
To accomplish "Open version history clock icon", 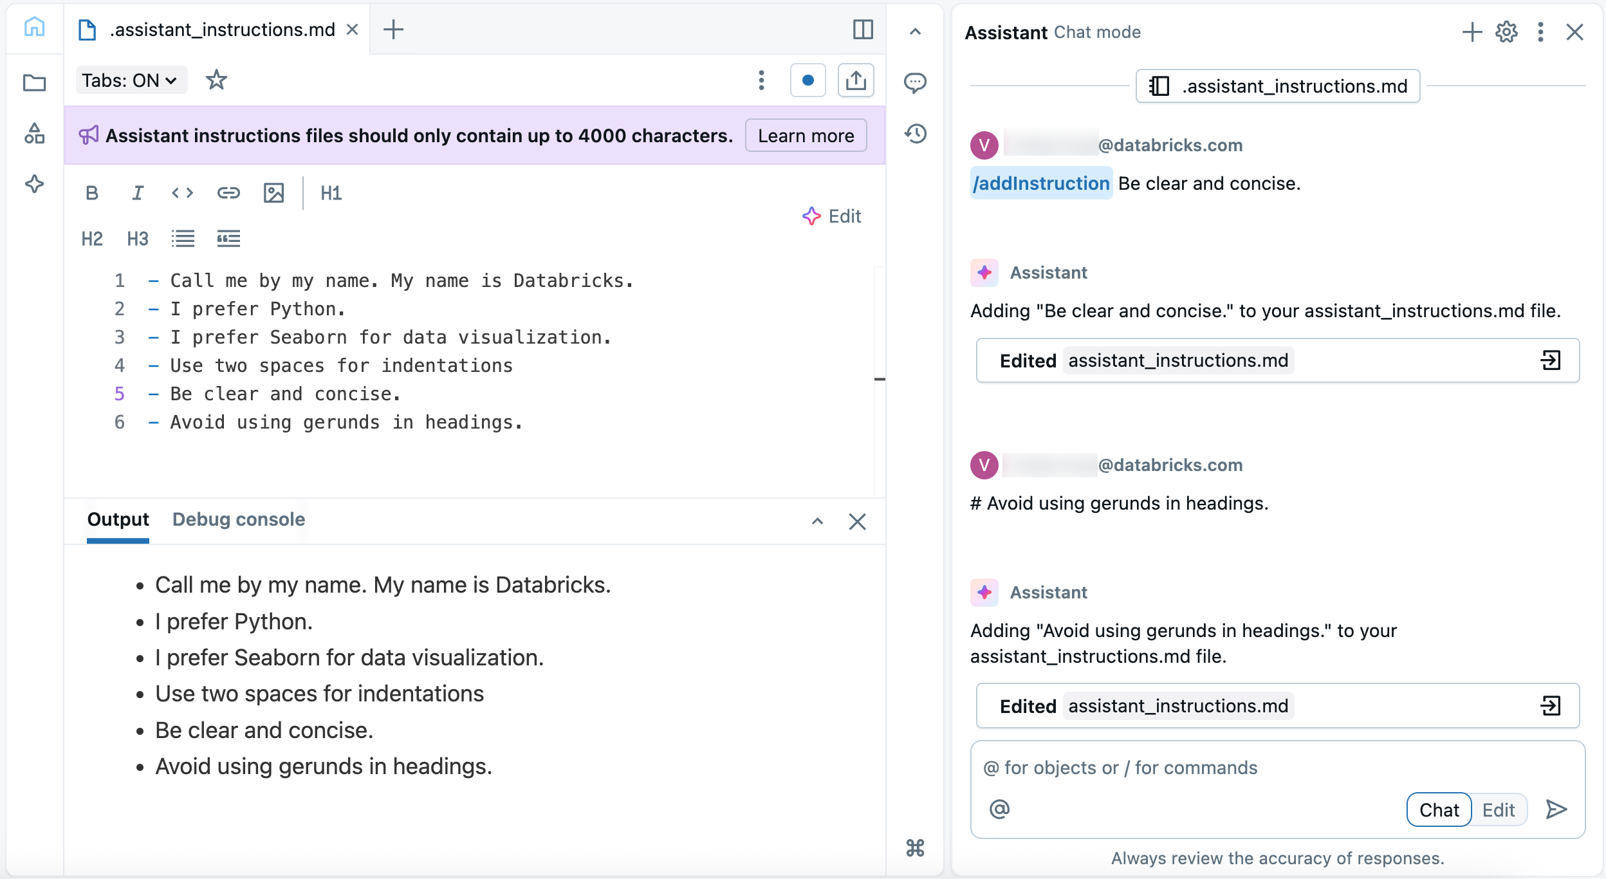I will (915, 134).
